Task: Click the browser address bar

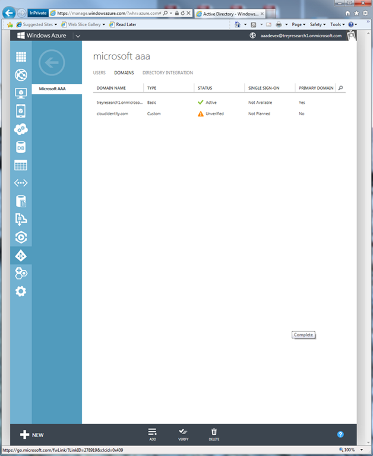Action: (x=109, y=13)
